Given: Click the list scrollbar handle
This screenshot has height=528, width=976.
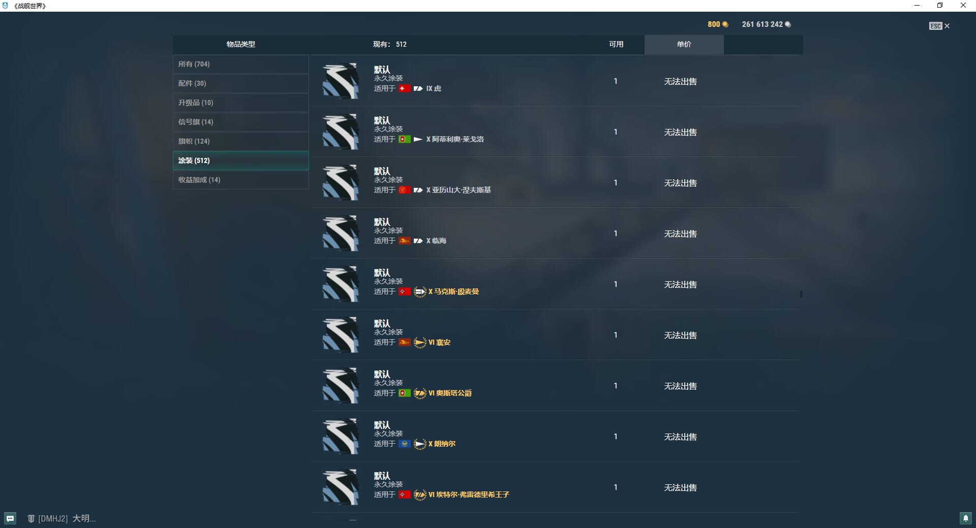Looking at the screenshot, I should pyautogui.click(x=801, y=294).
